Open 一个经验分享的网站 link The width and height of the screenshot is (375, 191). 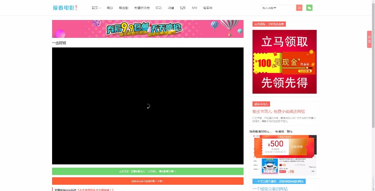coord(270,189)
